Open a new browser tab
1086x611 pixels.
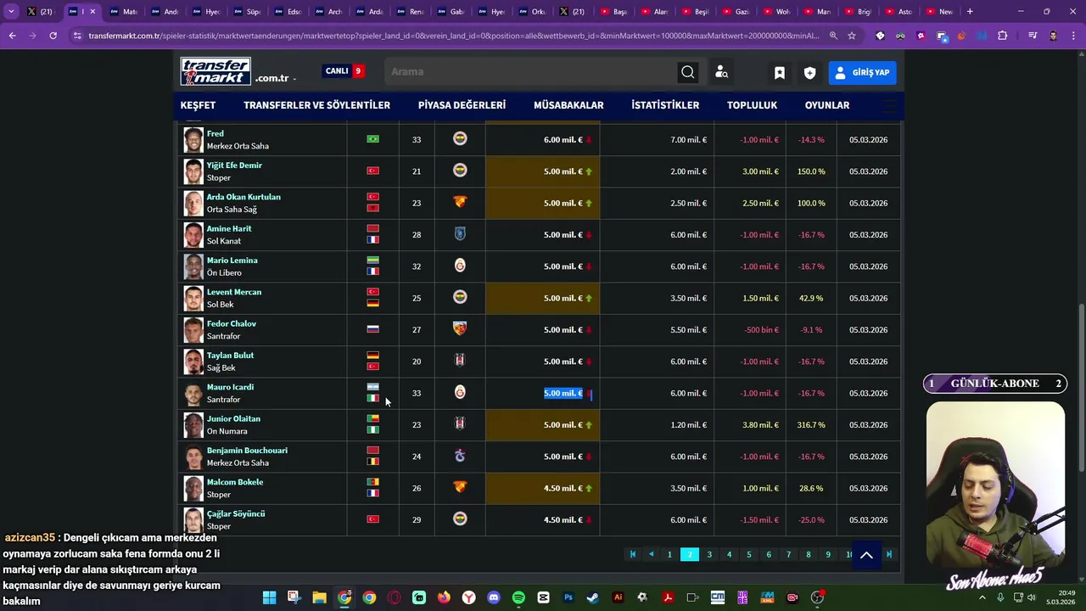click(970, 12)
